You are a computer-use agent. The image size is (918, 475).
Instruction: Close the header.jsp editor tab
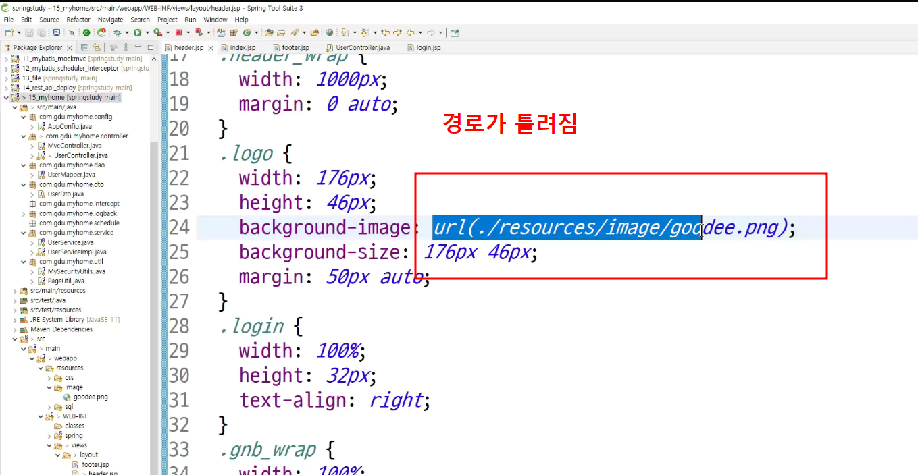[211, 48]
